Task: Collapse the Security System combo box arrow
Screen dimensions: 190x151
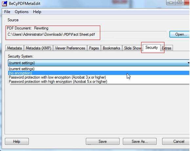Action: 188,63
